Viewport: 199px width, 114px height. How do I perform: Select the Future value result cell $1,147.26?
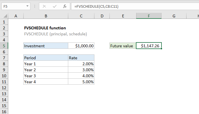click(x=149, y=46)
